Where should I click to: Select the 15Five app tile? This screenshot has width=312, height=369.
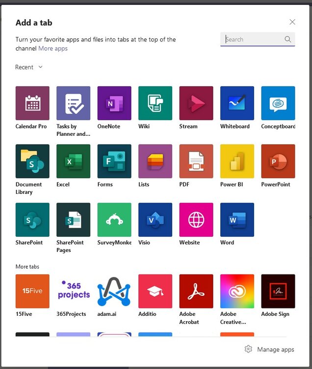tap(32, 291)
